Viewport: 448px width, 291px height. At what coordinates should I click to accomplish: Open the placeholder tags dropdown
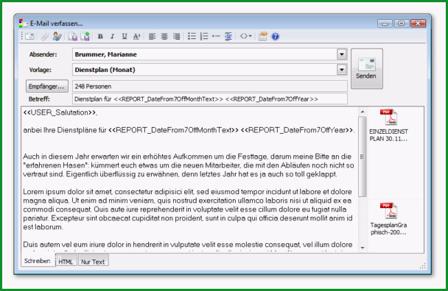point(245,36)
